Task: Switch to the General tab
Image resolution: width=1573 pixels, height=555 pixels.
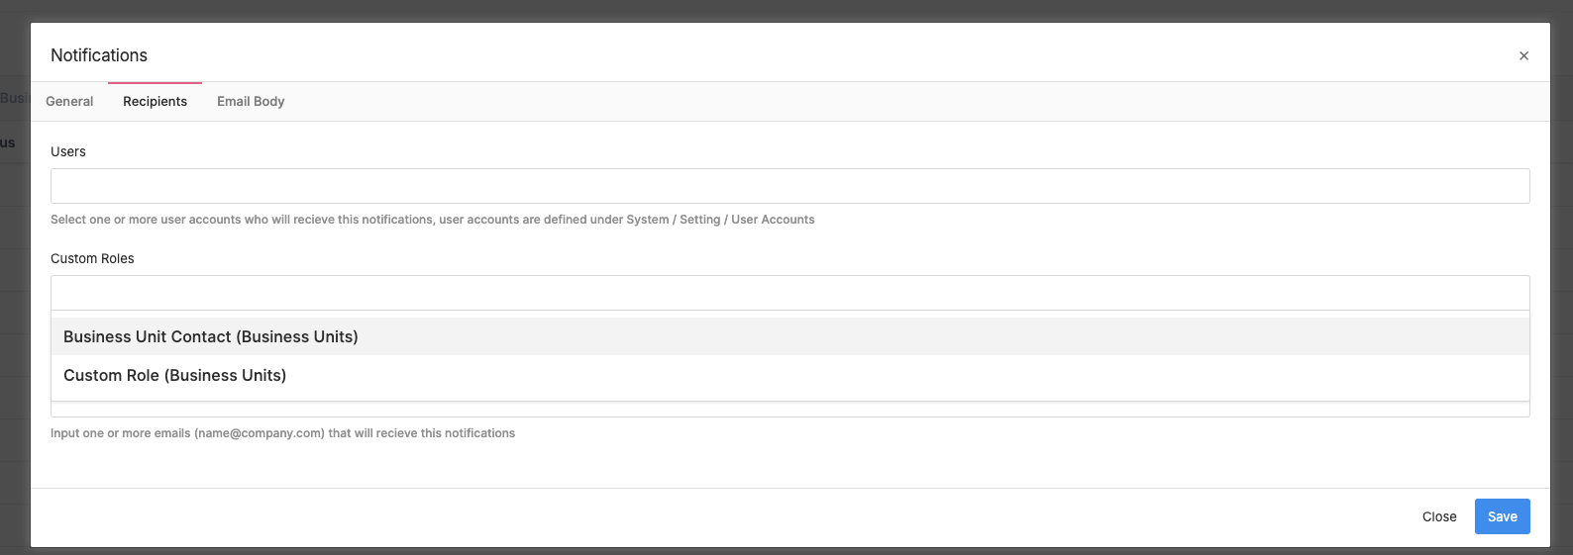Action: 69,102
